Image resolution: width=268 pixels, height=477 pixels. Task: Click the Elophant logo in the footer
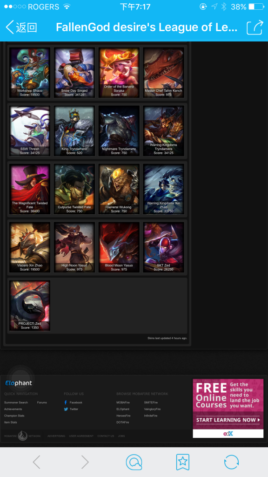(x=19, y=383)
